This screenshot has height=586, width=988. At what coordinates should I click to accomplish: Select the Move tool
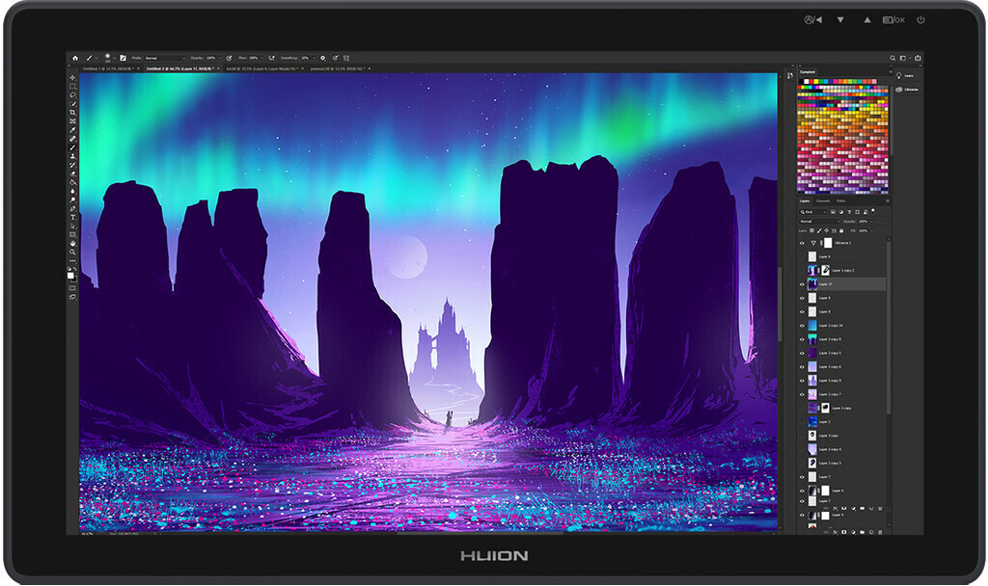72,77
